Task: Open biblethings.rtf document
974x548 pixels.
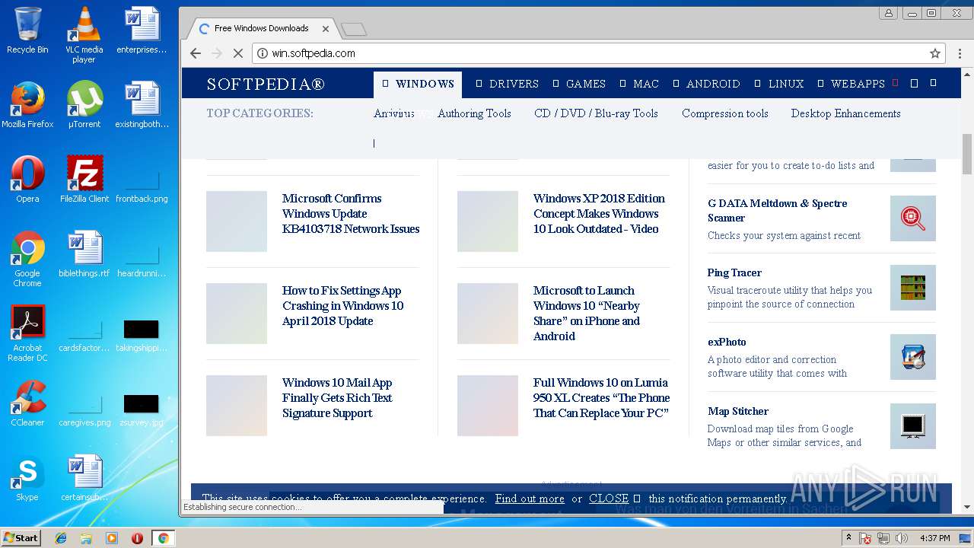Action: coord(84,254)
